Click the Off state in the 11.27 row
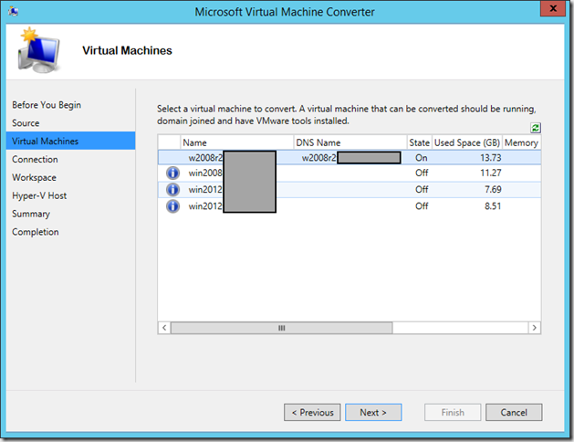The width and height of the screenshot is (574, 442). 422,173
